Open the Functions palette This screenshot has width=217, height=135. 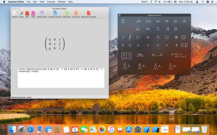76,13
